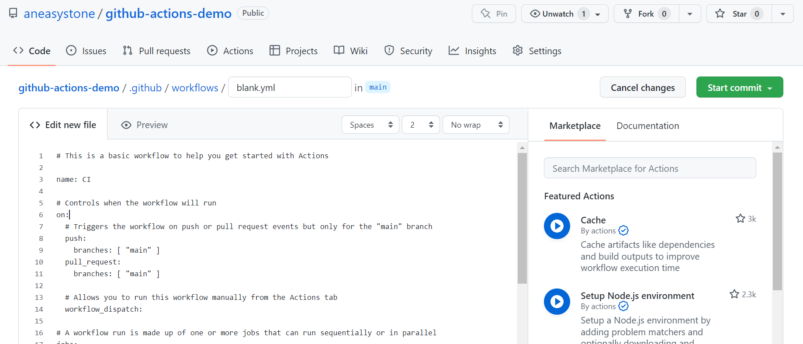Viewport: 803px width, 344px height.
Task: Click the Cache 3k star icon
Action: click(x=740, y=218)
